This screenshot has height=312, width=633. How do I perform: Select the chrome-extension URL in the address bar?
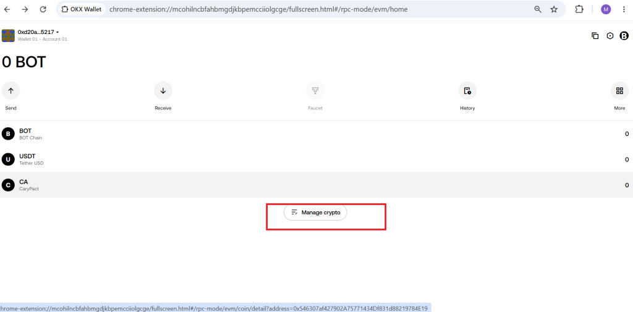[x=258, y=9]
